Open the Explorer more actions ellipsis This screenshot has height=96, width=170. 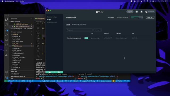(x=31, y=19)
